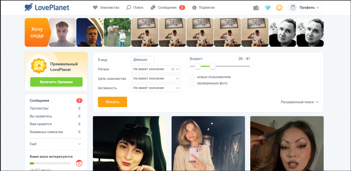
Task: Click the magnifier icon beside Поиск
Action: point(129,8)
